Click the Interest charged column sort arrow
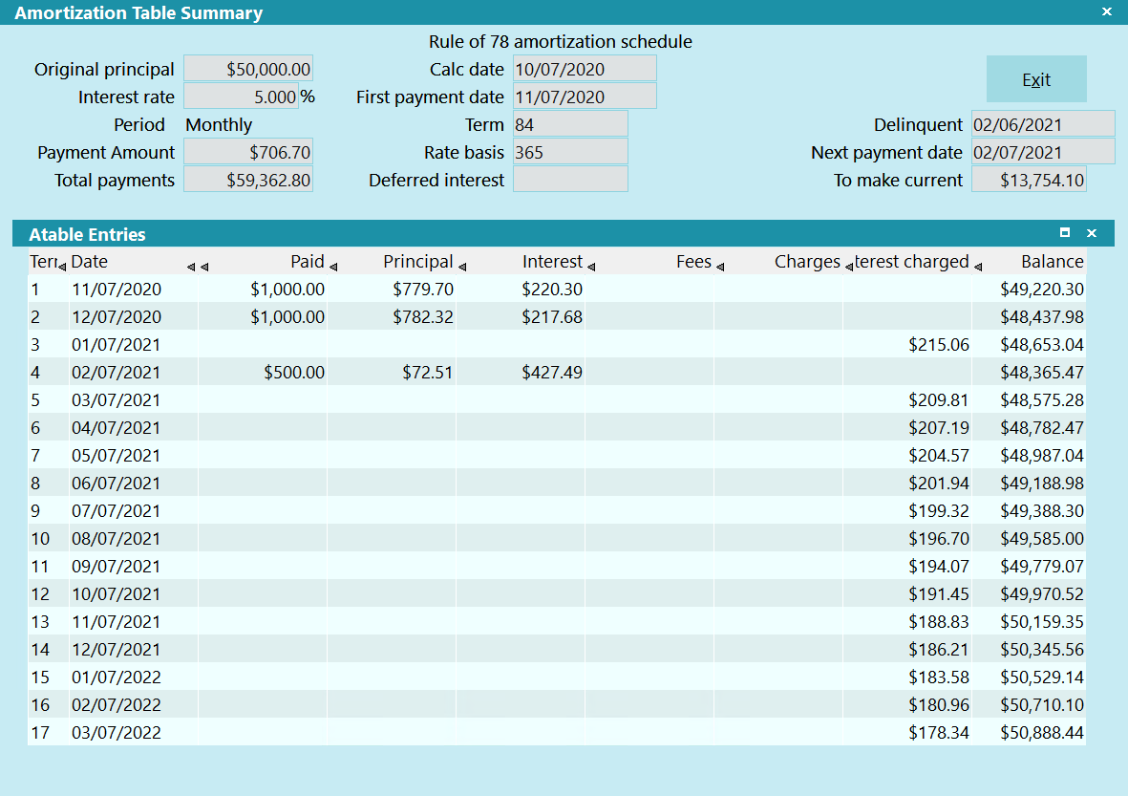The width and height of the screenshot is (1128, 796). click(978, 267)
